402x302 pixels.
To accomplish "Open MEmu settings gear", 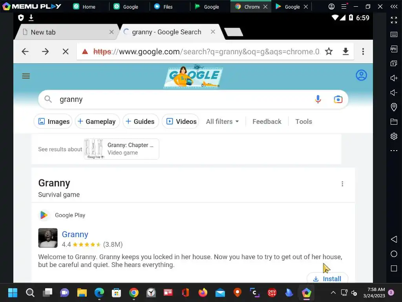I will (394, 136).
